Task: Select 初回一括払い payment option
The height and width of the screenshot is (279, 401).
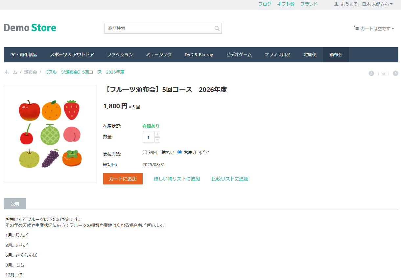Action: (145, 152)
